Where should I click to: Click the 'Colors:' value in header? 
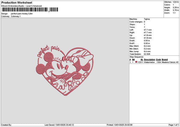[173, 5]
